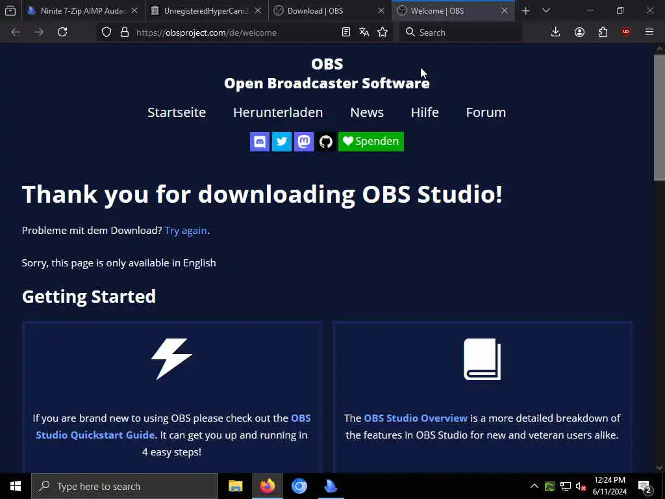Open a new tab with plus button
The height and width of the screenshot is (499, 665).
point(526,10)
